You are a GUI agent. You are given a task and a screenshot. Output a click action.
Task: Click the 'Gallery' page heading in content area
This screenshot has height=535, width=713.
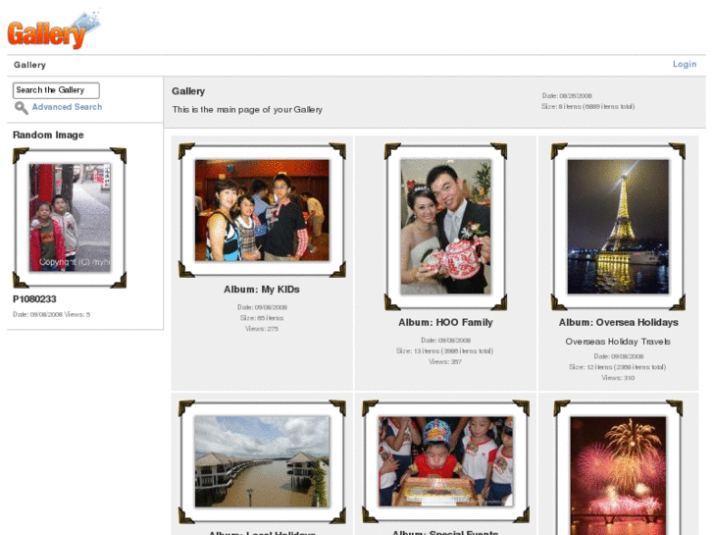[x=188, y=91]
